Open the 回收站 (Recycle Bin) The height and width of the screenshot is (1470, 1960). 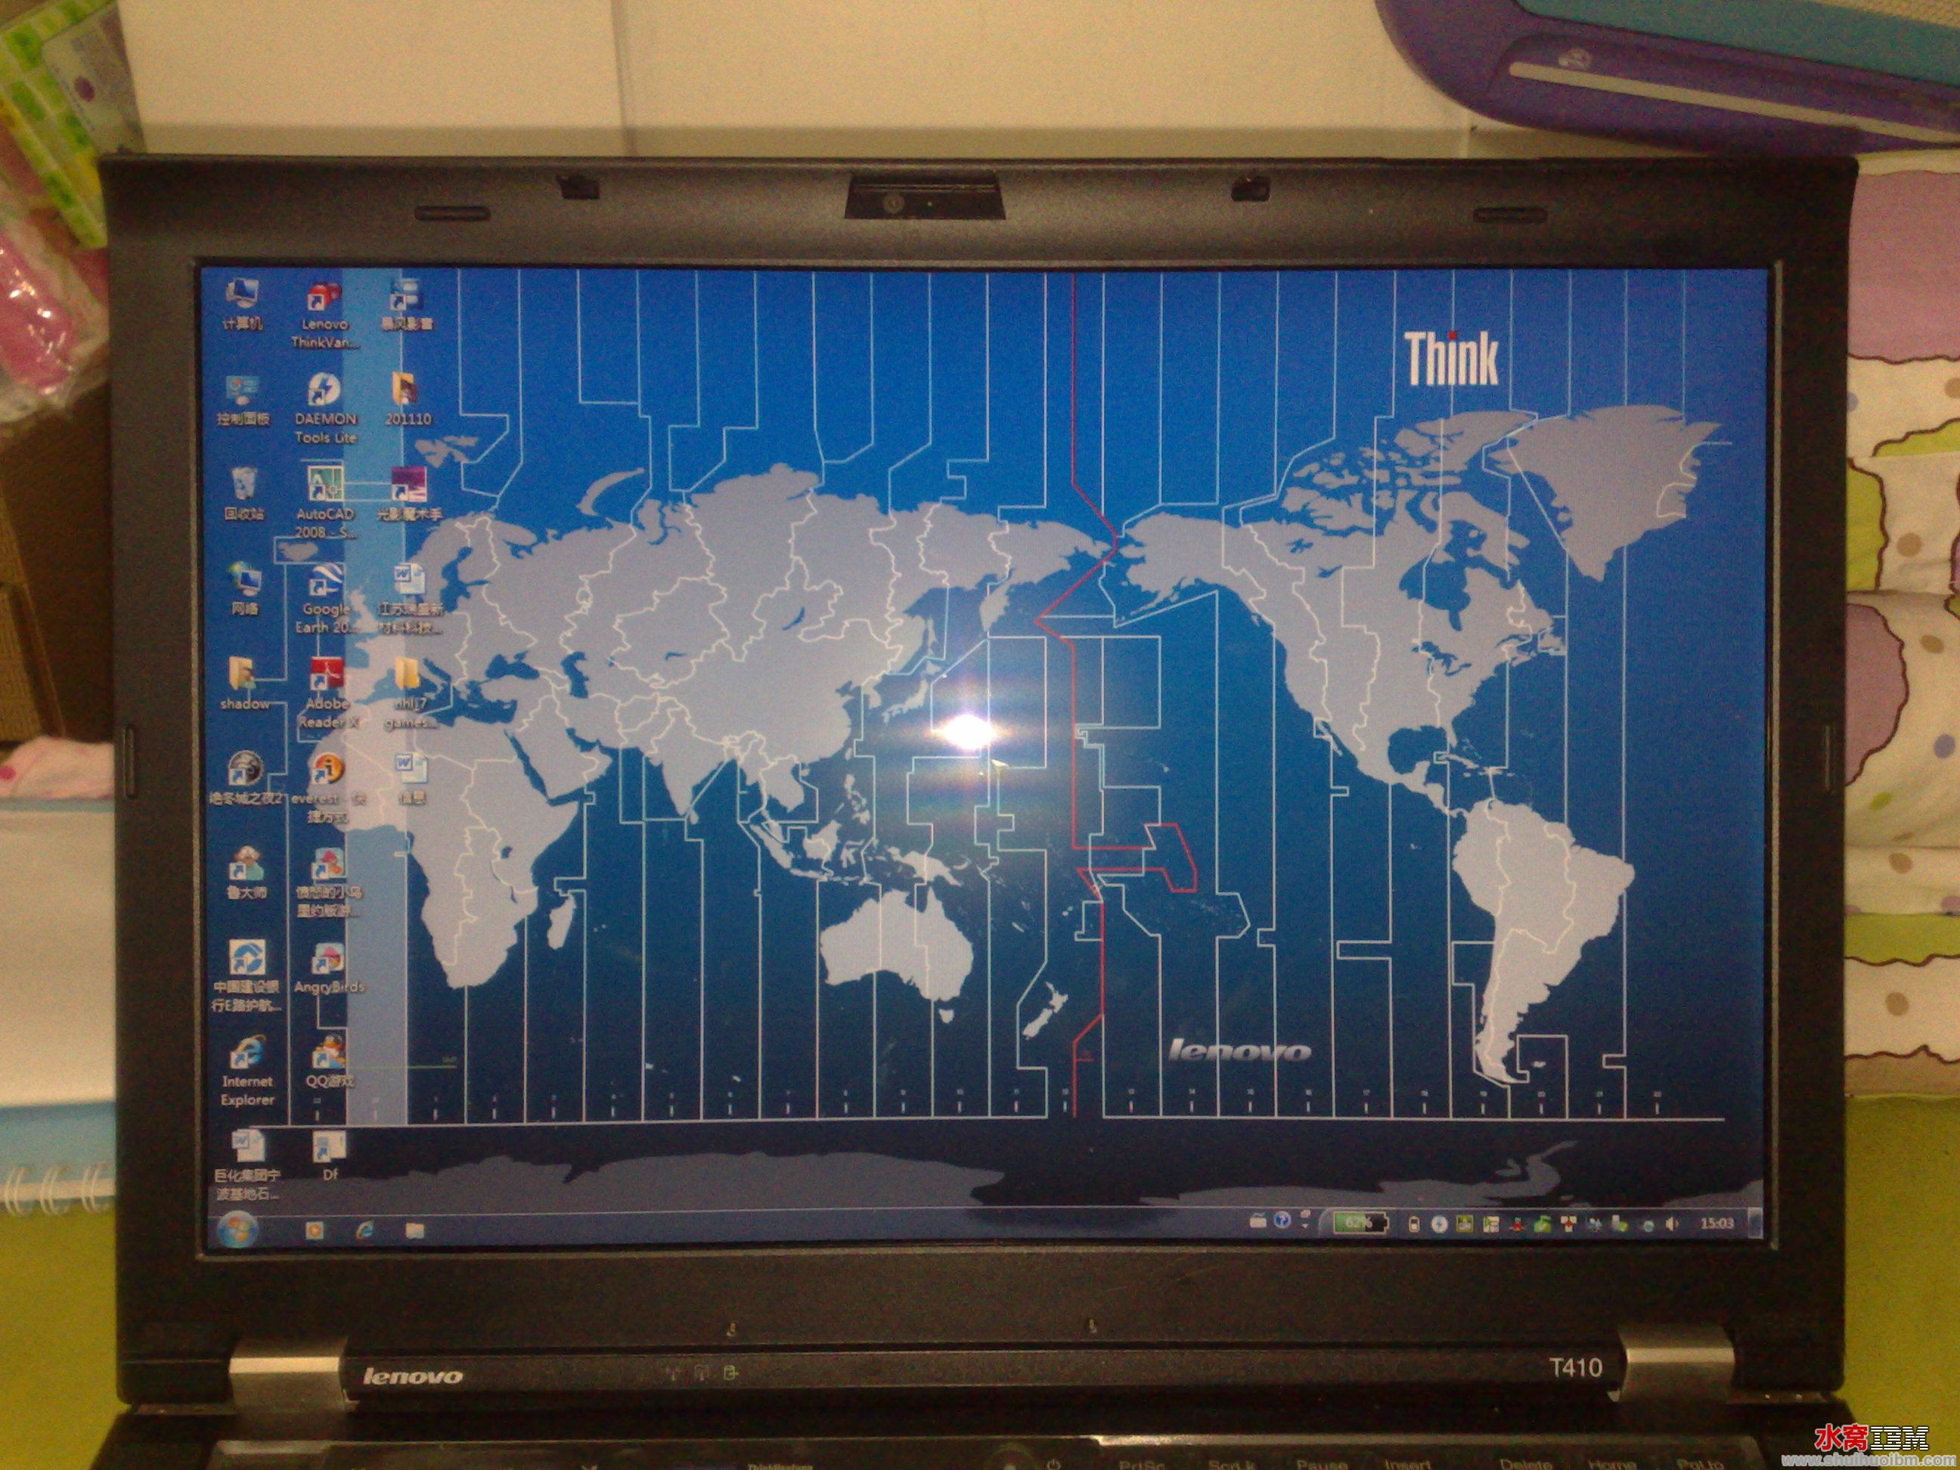[243, 494]
